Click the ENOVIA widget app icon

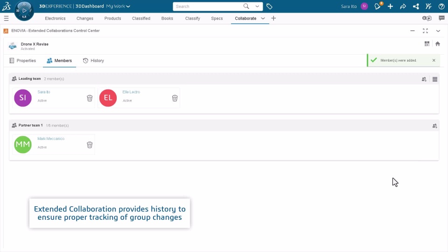pos(6,31)
